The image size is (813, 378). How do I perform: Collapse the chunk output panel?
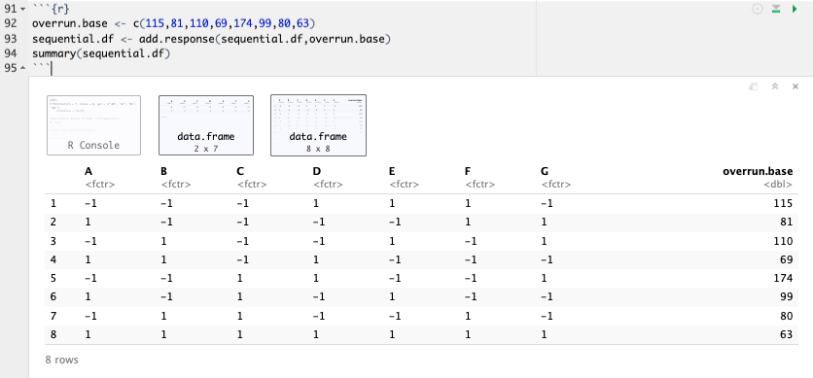(775, 86)
